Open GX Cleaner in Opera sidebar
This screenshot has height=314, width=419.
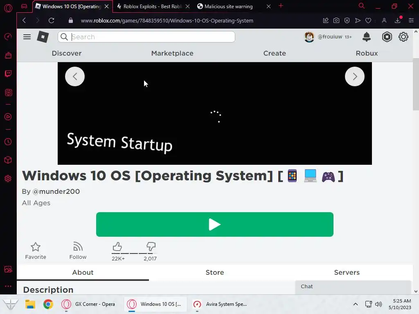click(x=8, y=55)
